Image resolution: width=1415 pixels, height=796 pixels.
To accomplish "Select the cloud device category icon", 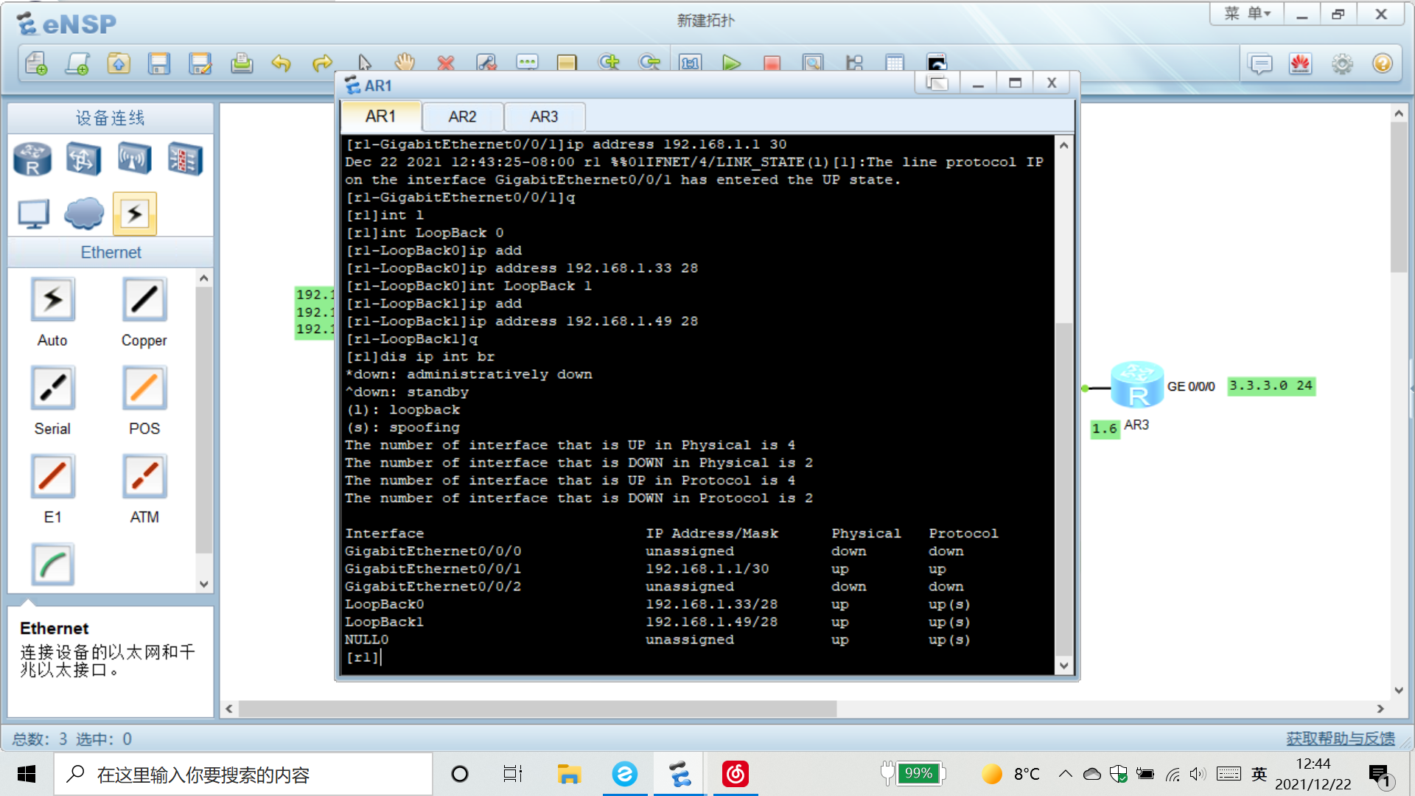I will [x=84, y=214].
